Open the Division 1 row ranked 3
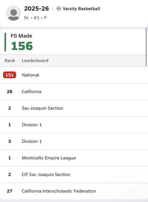The height and width of the screenshot is (202, 148). pyautogui.click(x=74, y=141)
